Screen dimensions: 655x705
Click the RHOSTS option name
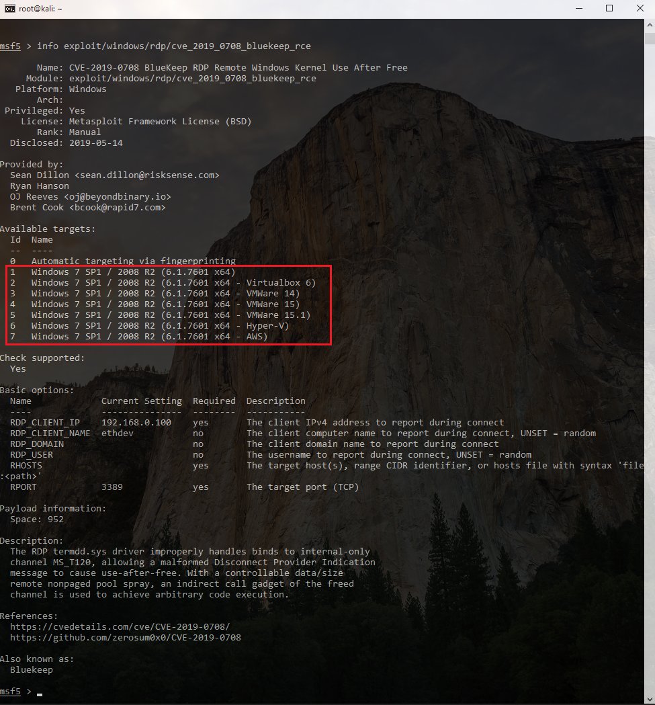(26, 466)
